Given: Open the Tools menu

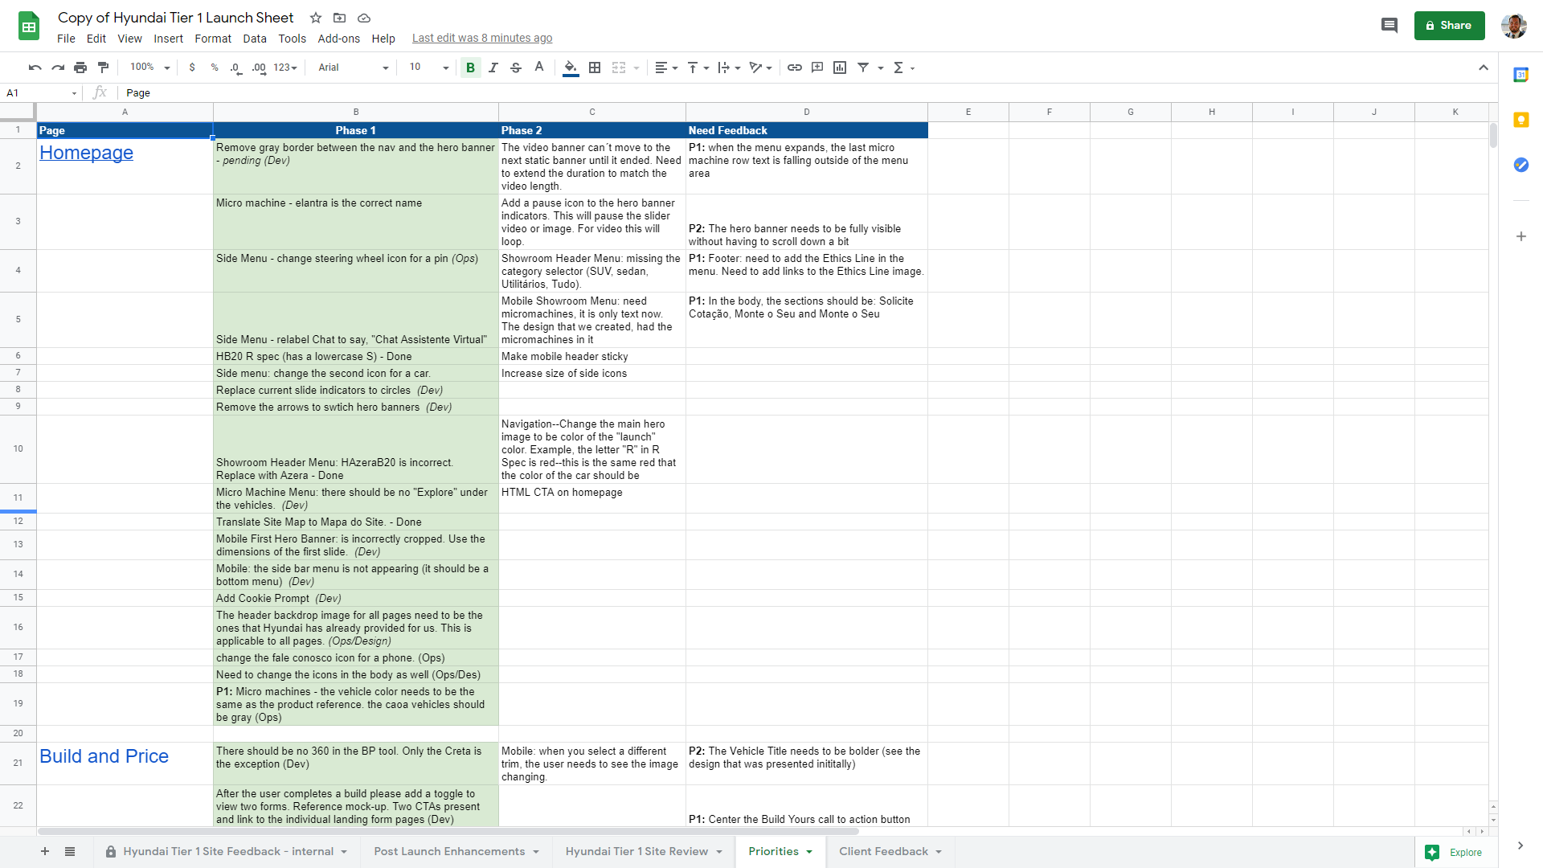Looking at the screenshot, I should pos(293,39).
